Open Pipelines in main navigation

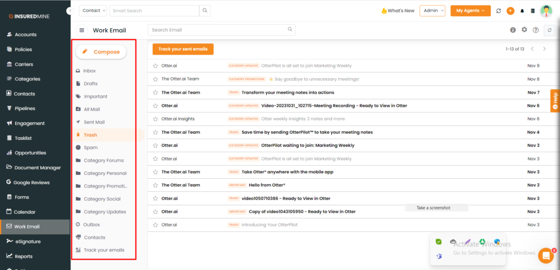(x=21, y=109)
